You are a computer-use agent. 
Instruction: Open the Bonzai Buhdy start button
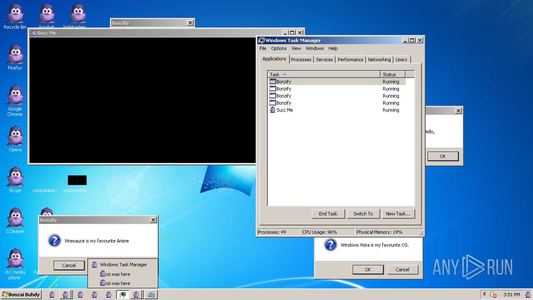[21, 295]
